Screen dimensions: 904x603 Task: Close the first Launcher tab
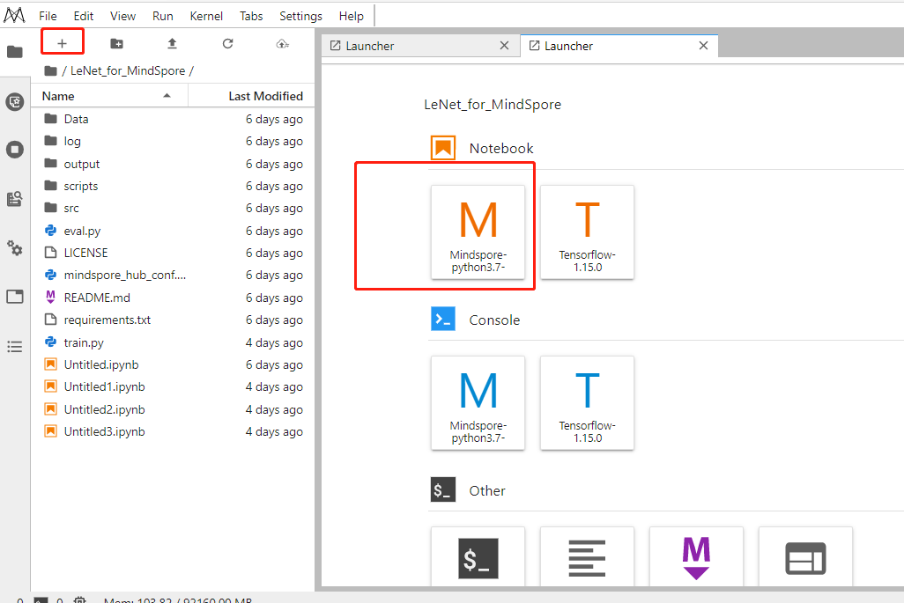[x=505, y=46]
